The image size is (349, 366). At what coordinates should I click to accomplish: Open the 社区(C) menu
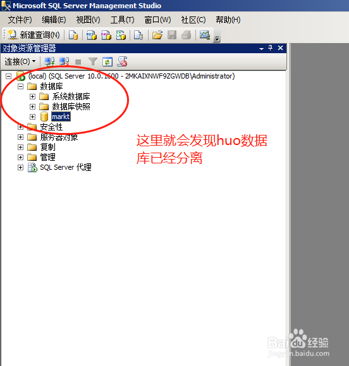tap(193, 20)
